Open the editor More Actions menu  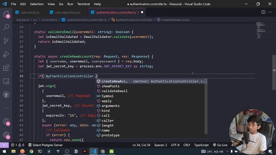click(270, 12)
